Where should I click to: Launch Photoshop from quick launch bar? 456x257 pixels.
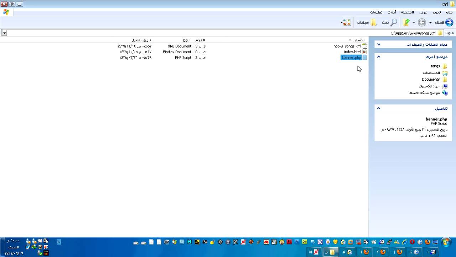tap(297, 242)
